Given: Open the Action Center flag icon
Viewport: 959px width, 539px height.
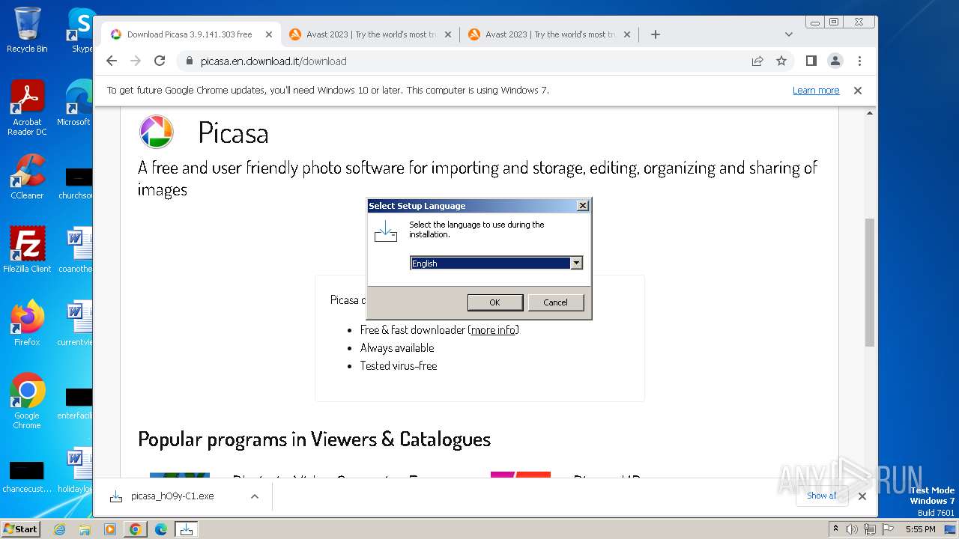Looking at the screenshot, I should pos(886,529).
